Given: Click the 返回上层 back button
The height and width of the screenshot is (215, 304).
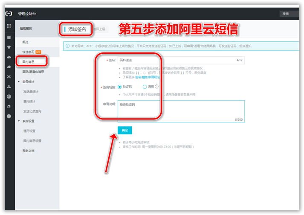Looking at the screenshot, I should click(x=99, y=29).
